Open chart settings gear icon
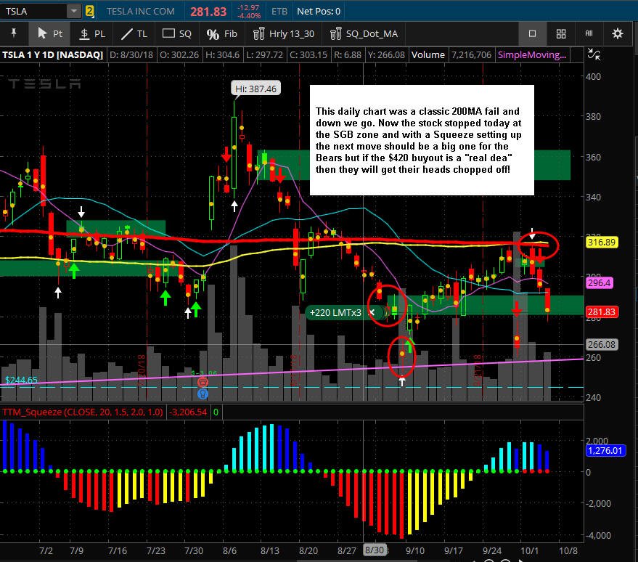Image resolution: width=638 pixels, height=562 pixels. (x=617, y=33)
